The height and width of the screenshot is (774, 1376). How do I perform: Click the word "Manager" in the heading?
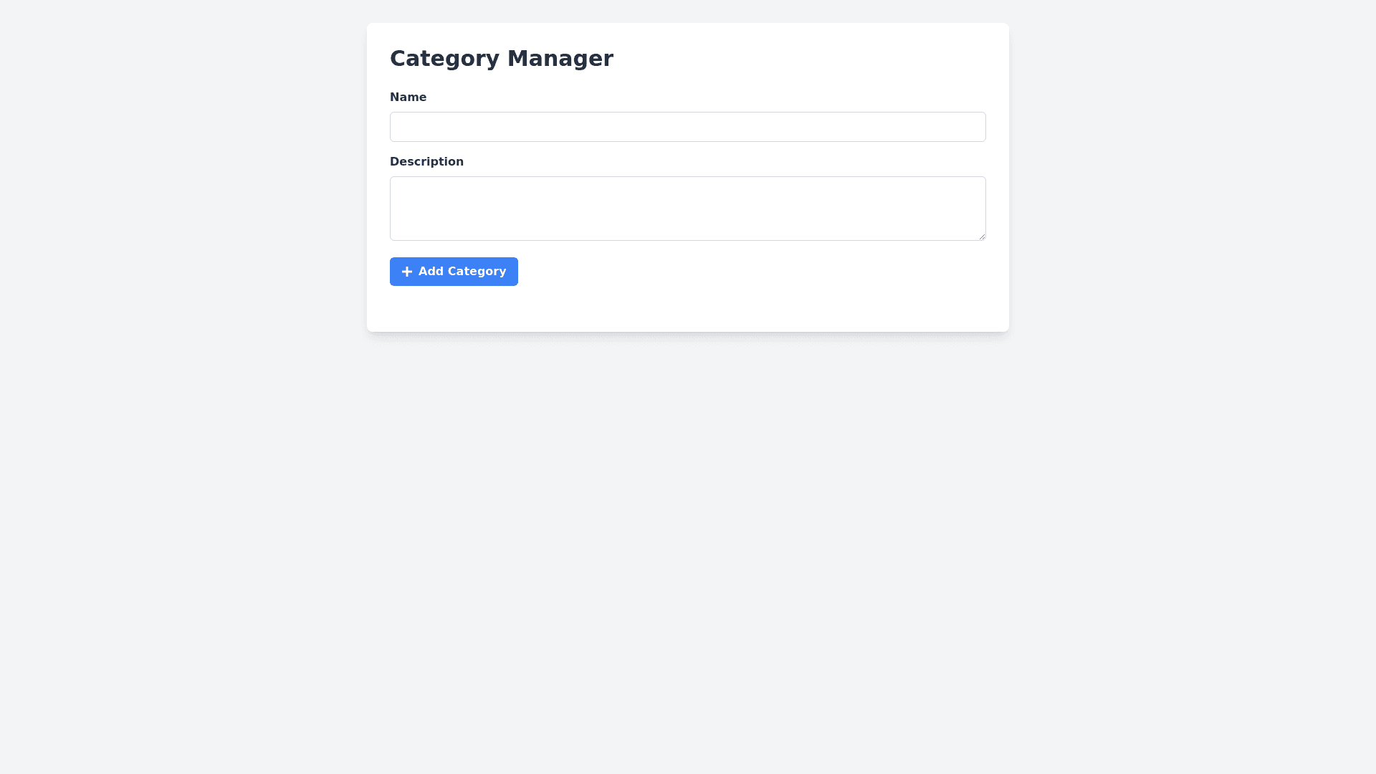(x=560, y=58)
